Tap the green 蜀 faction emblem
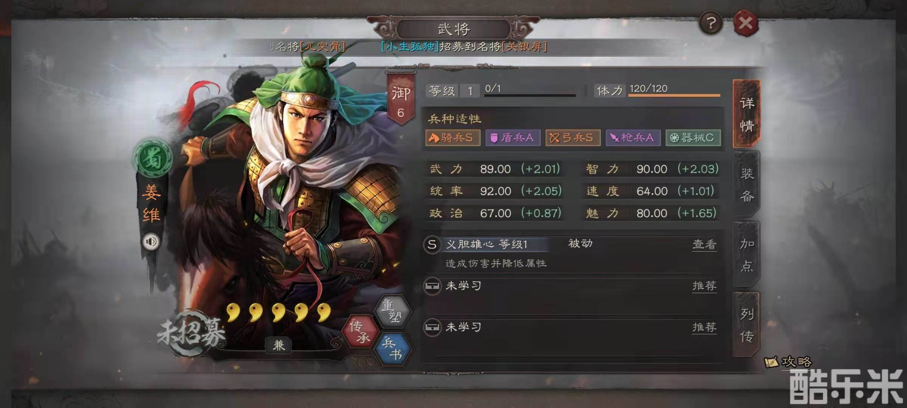907x408 pixels. [153, 158]
